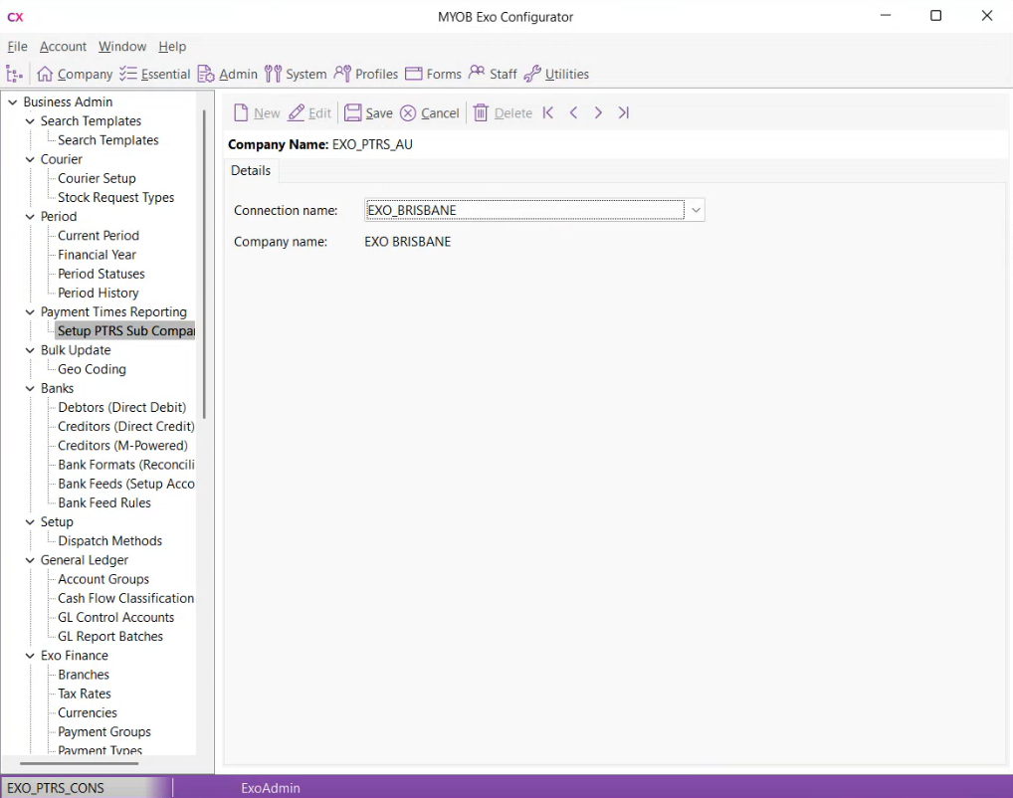Go to the first record
Image resolution: width=1013 pixels, height=798 pixels.
pos(548,113)
